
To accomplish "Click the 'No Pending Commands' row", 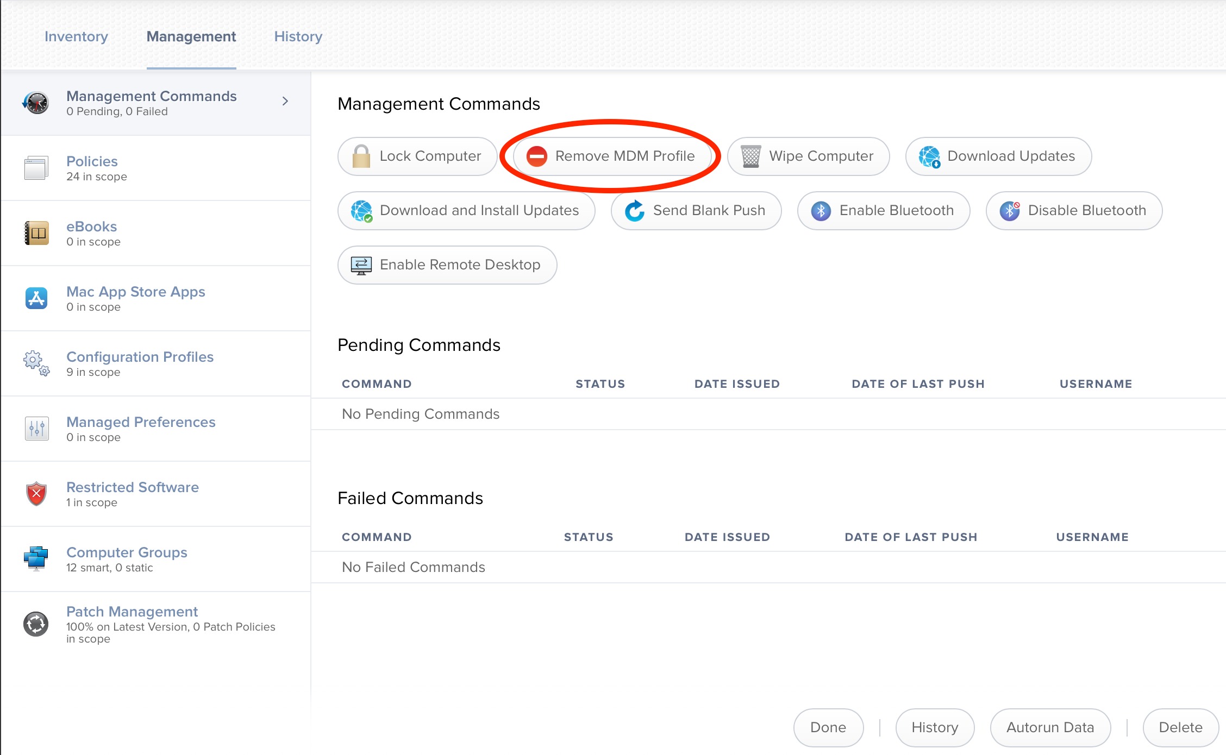I will 768,414.
